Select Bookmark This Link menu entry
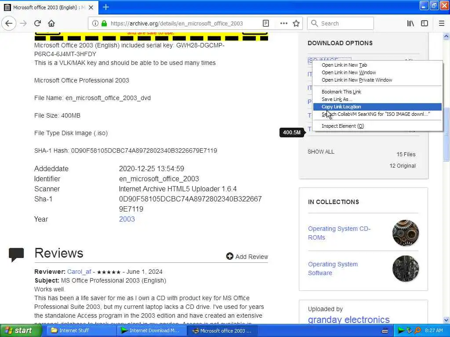Screen dimensions: 450x337 tap(377, 92)
